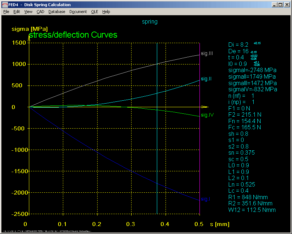
Task: Minimize the FED4 window
Action: tap(274, 5)
